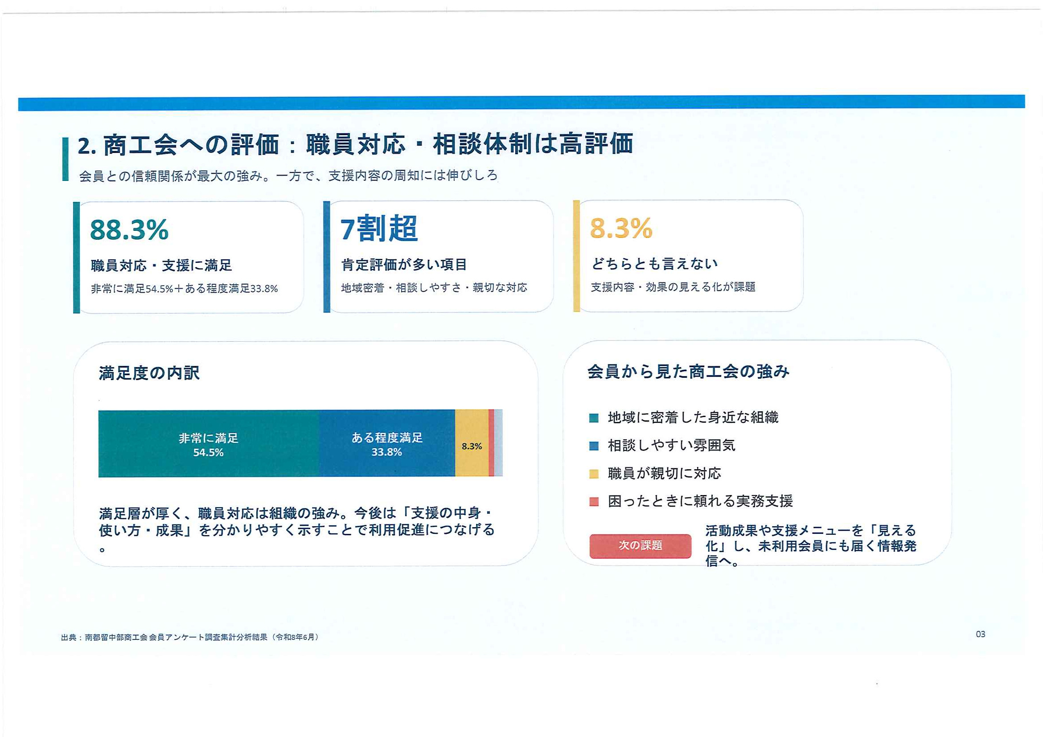Click the yellow square beside 職員が親切に対応

593,474
